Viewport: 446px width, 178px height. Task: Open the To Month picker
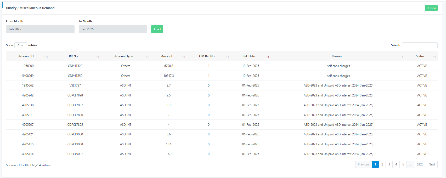[x=113, y=29]
